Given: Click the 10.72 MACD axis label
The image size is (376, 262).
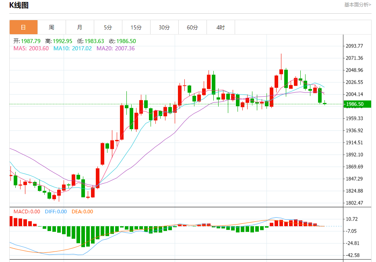Looking at the screenshot, I should click(x=351, y=219).
